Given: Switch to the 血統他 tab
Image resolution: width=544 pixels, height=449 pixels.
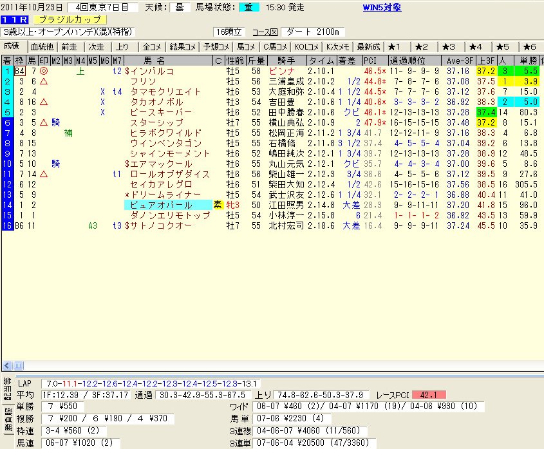Looking at the screenshot, I should coord(42,47).
